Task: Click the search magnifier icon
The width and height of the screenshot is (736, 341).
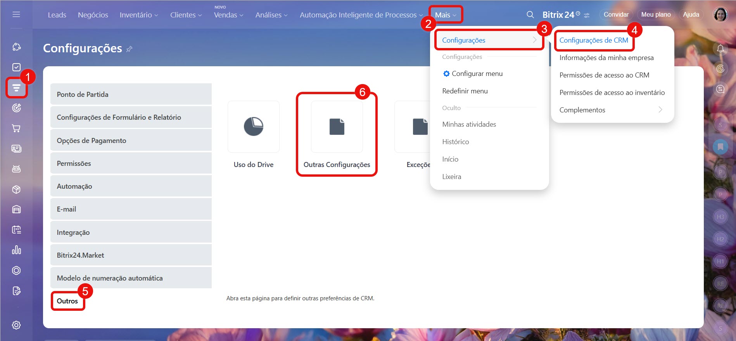Action: coord(530,15)
